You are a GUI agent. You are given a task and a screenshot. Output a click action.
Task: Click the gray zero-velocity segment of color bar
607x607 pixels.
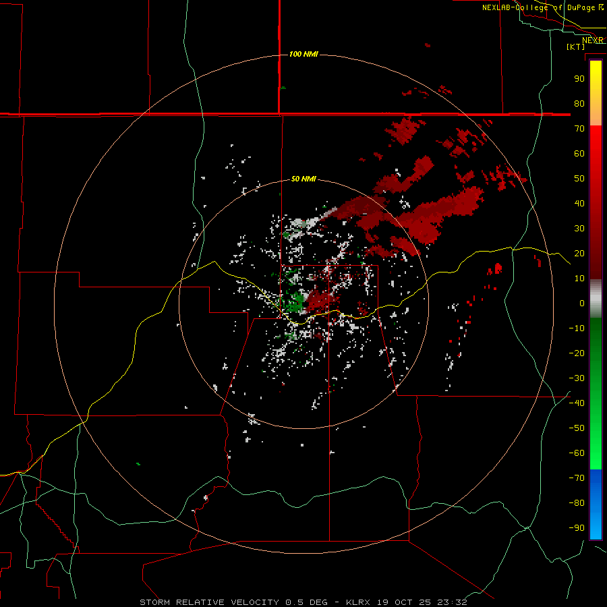pos(596,299)
